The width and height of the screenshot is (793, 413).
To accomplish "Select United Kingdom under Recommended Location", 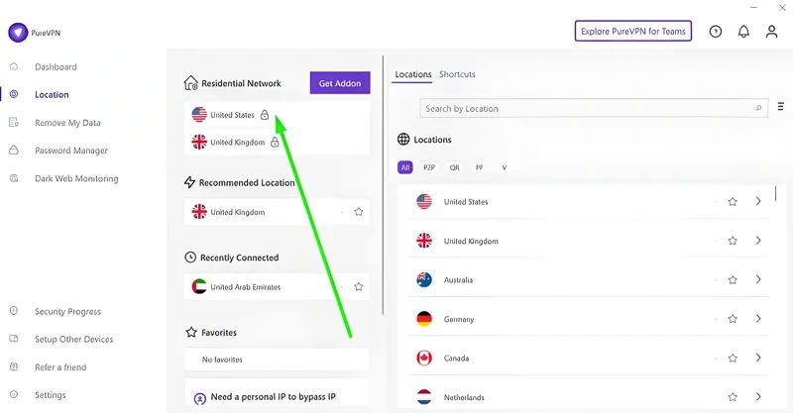I will 277,212.
